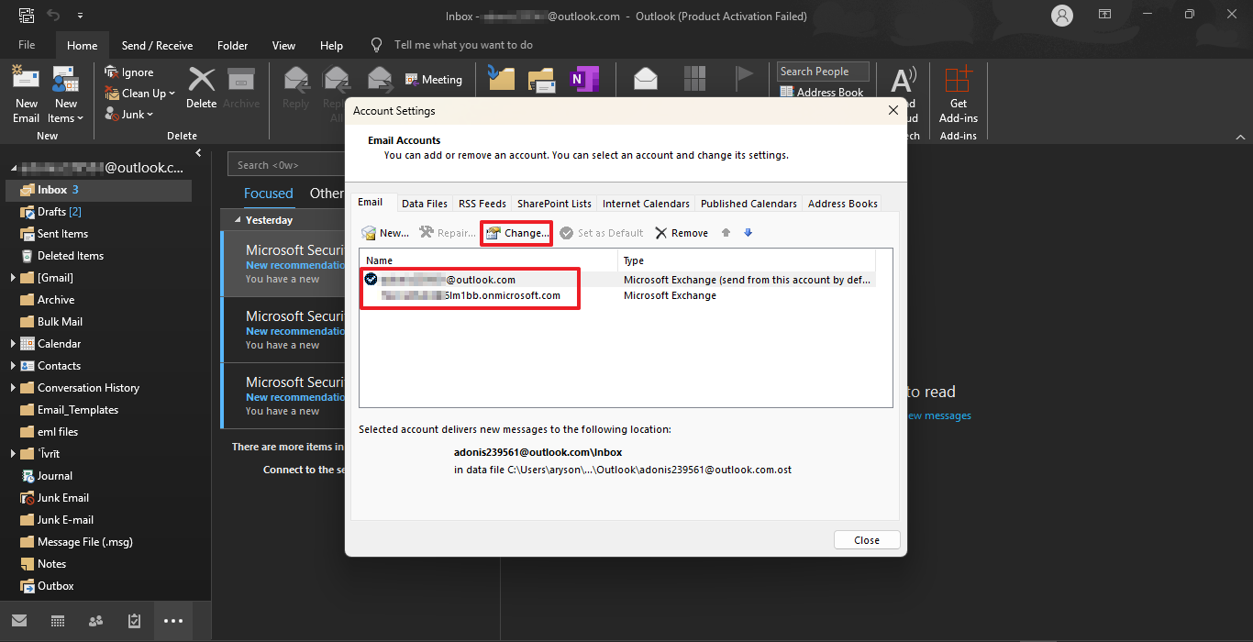Click Get Add-ins button

pyautogui.click(x=959, y=94)
